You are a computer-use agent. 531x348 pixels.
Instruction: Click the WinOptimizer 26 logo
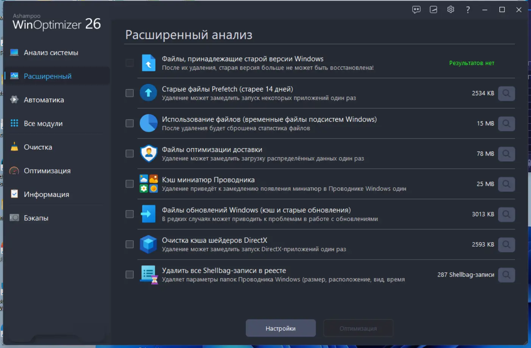57,22
